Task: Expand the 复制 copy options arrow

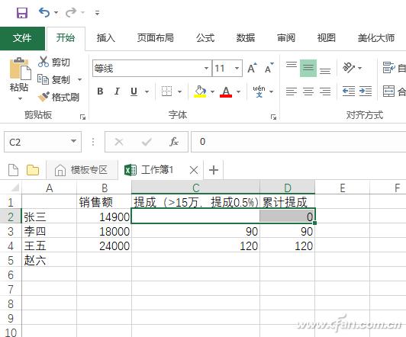Action: (79, 79)
